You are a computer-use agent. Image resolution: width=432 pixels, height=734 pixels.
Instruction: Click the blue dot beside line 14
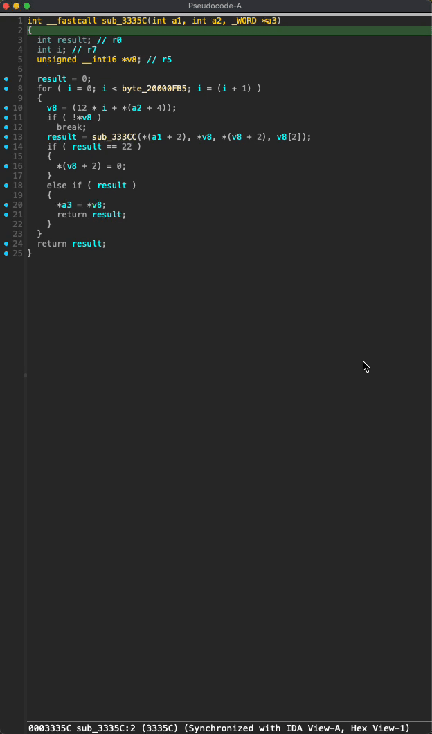[6, 147]
